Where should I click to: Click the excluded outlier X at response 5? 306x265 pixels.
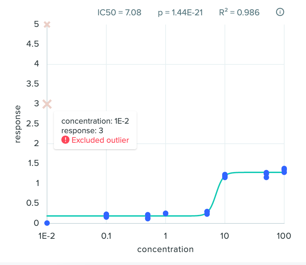[x=47, y=25]
